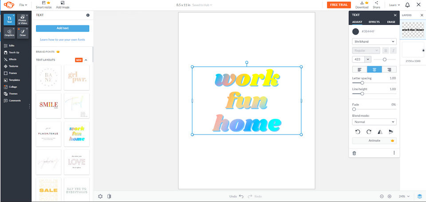Adjust the Letter spacing slider
Image resolution: width=426 pixels, height=202 pixels.
(362, 83)
